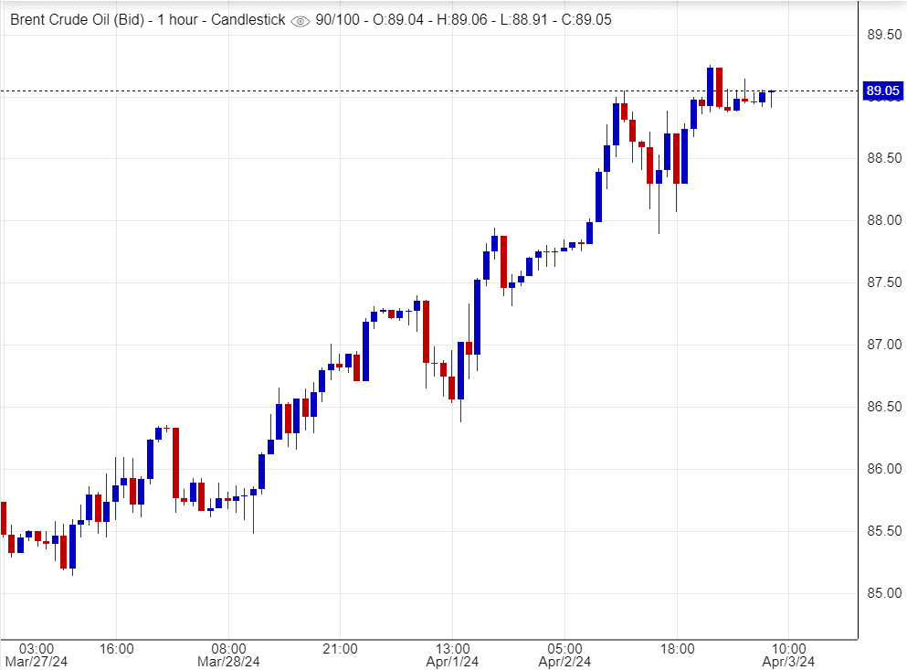This screenshot has height=670, width=907.
Task: Click the 85.00 price axis label
Action: point(884,593)
